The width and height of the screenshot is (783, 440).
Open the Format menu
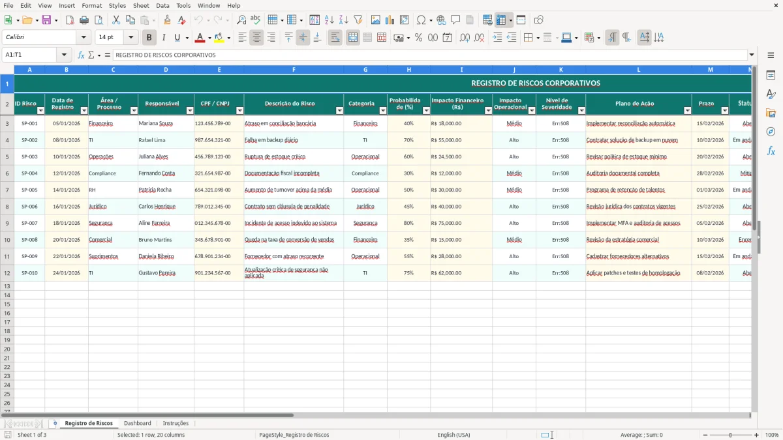point(91,5)
